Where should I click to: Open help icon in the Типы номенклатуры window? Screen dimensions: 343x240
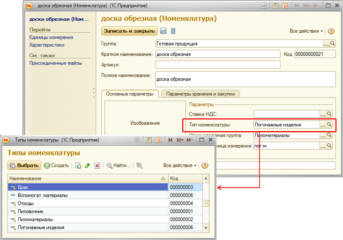[205, 166]
